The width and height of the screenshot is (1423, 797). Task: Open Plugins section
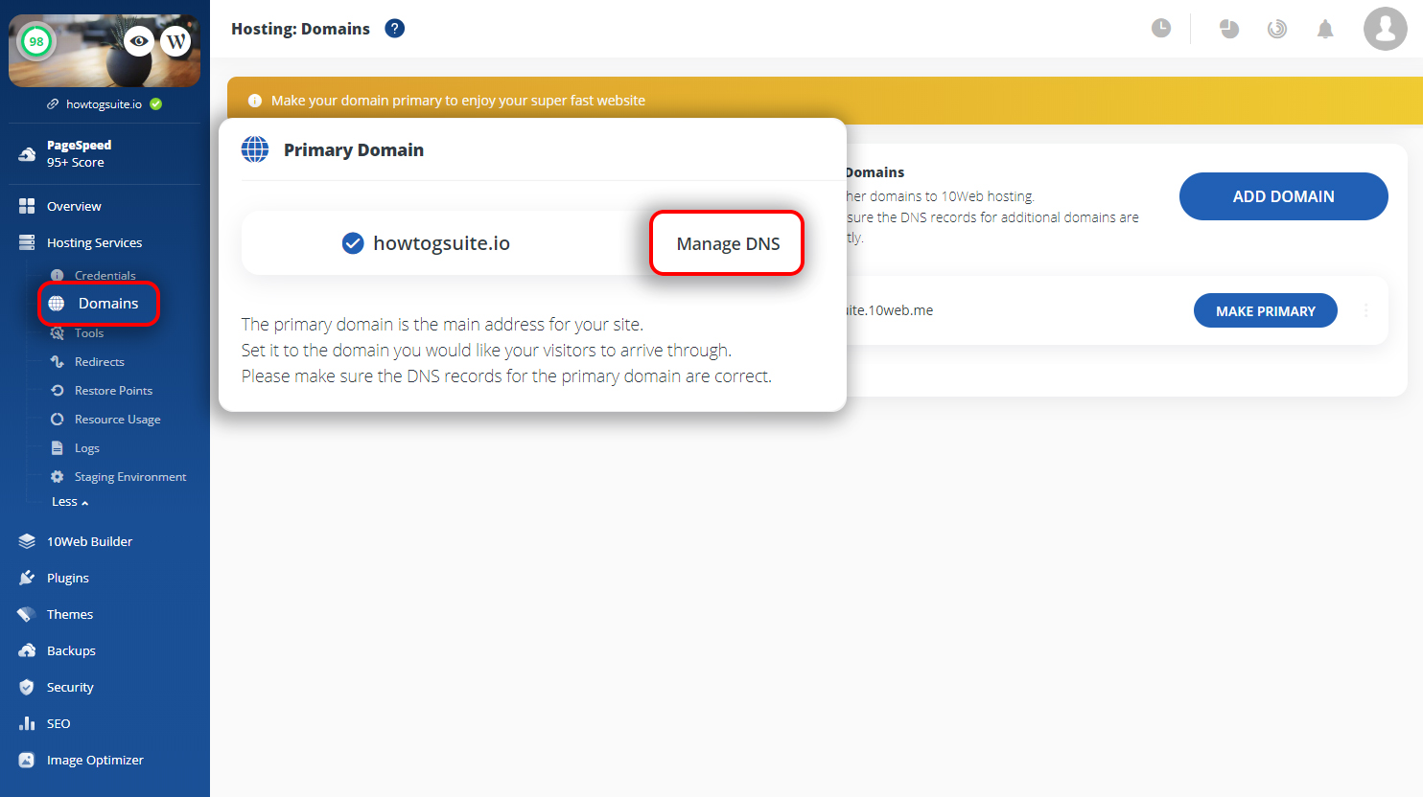point(68,578)
